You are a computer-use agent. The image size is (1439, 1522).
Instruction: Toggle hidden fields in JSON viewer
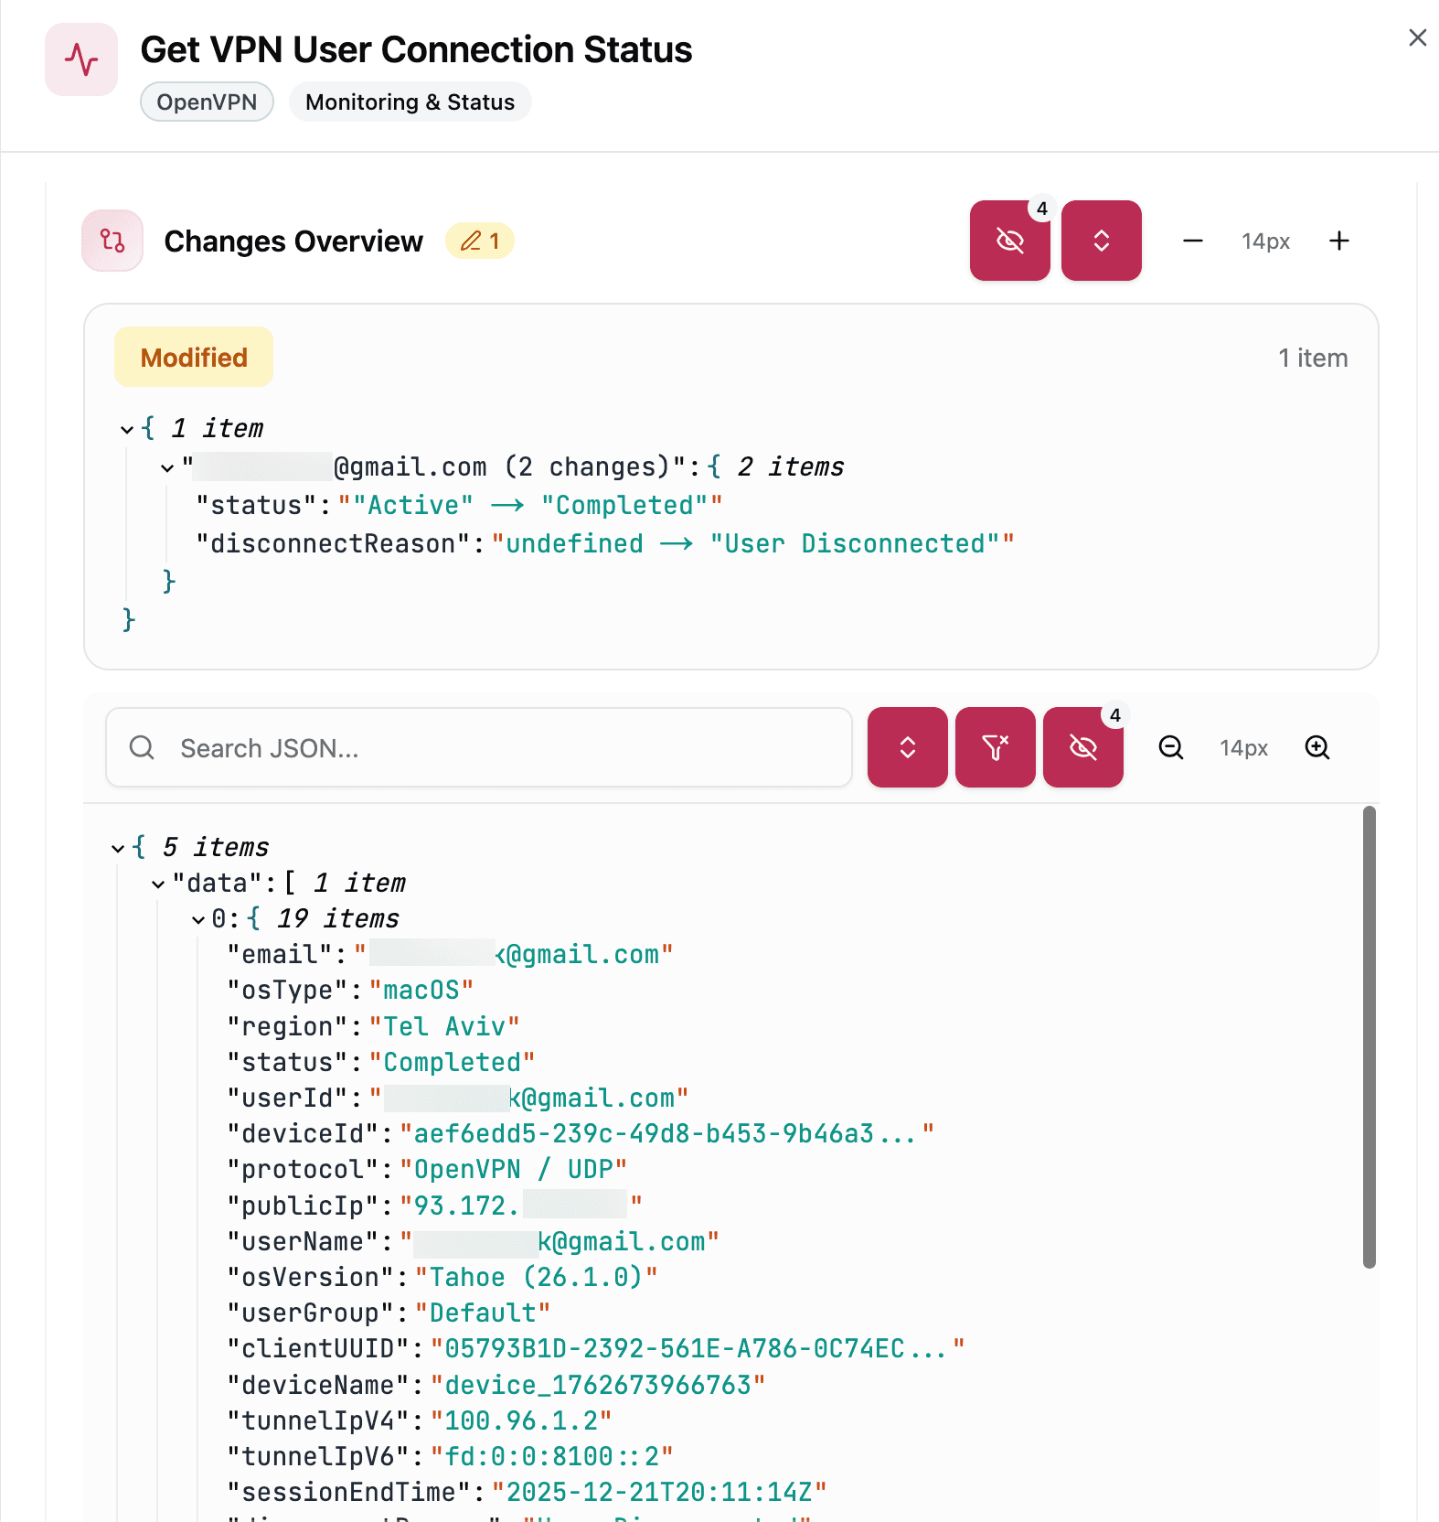tap(1082, 746)
